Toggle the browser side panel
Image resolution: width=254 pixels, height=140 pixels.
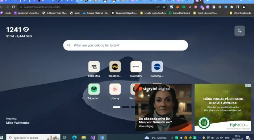click(238, 7)
